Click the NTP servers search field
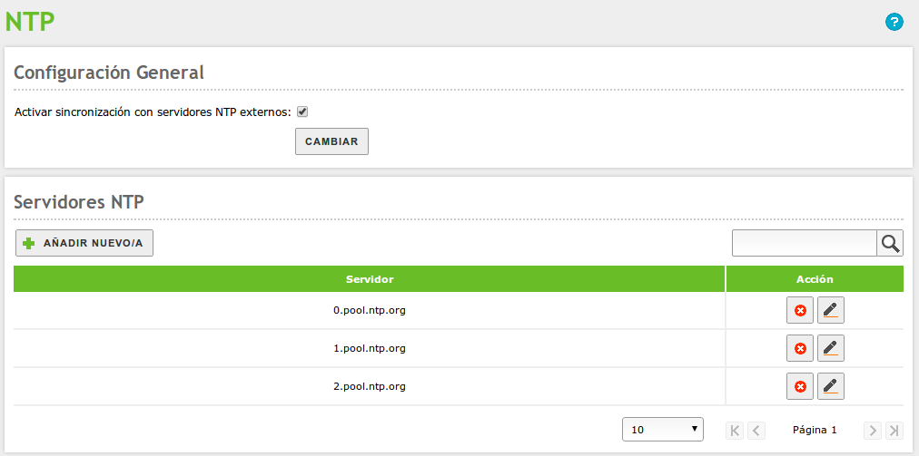Viewport: 919px width, 456px height. tap(805, 243)
